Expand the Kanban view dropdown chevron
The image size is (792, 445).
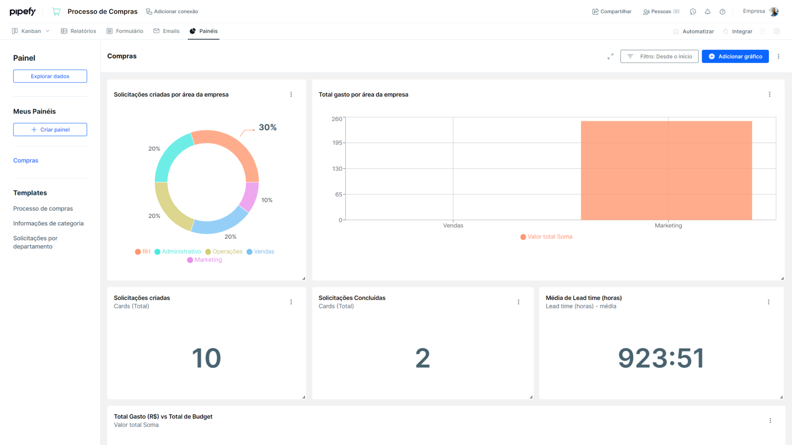click(47, 31)
